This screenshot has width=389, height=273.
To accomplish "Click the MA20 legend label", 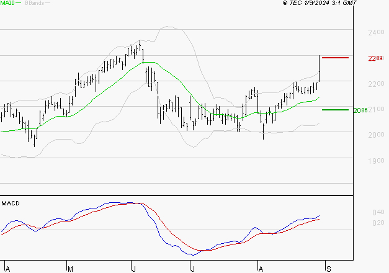I will [7, 3].
